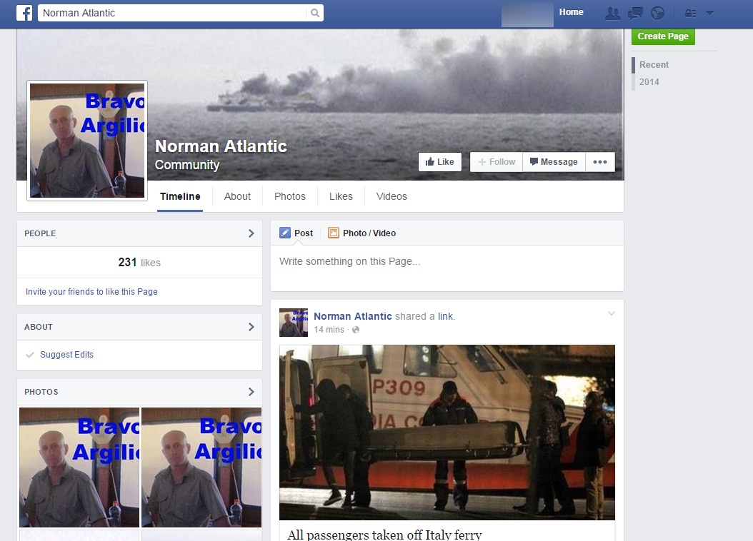Switch to the Videos tab
The image size is (753, 541).
tap(392, 196)
